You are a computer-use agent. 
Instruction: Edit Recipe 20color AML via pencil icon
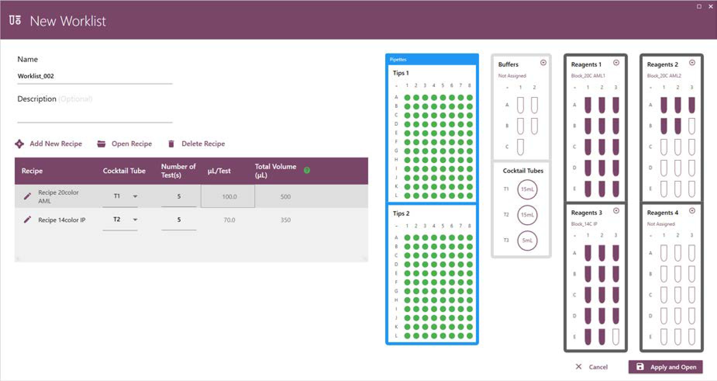pyautogui.click(x=27, y=196)
